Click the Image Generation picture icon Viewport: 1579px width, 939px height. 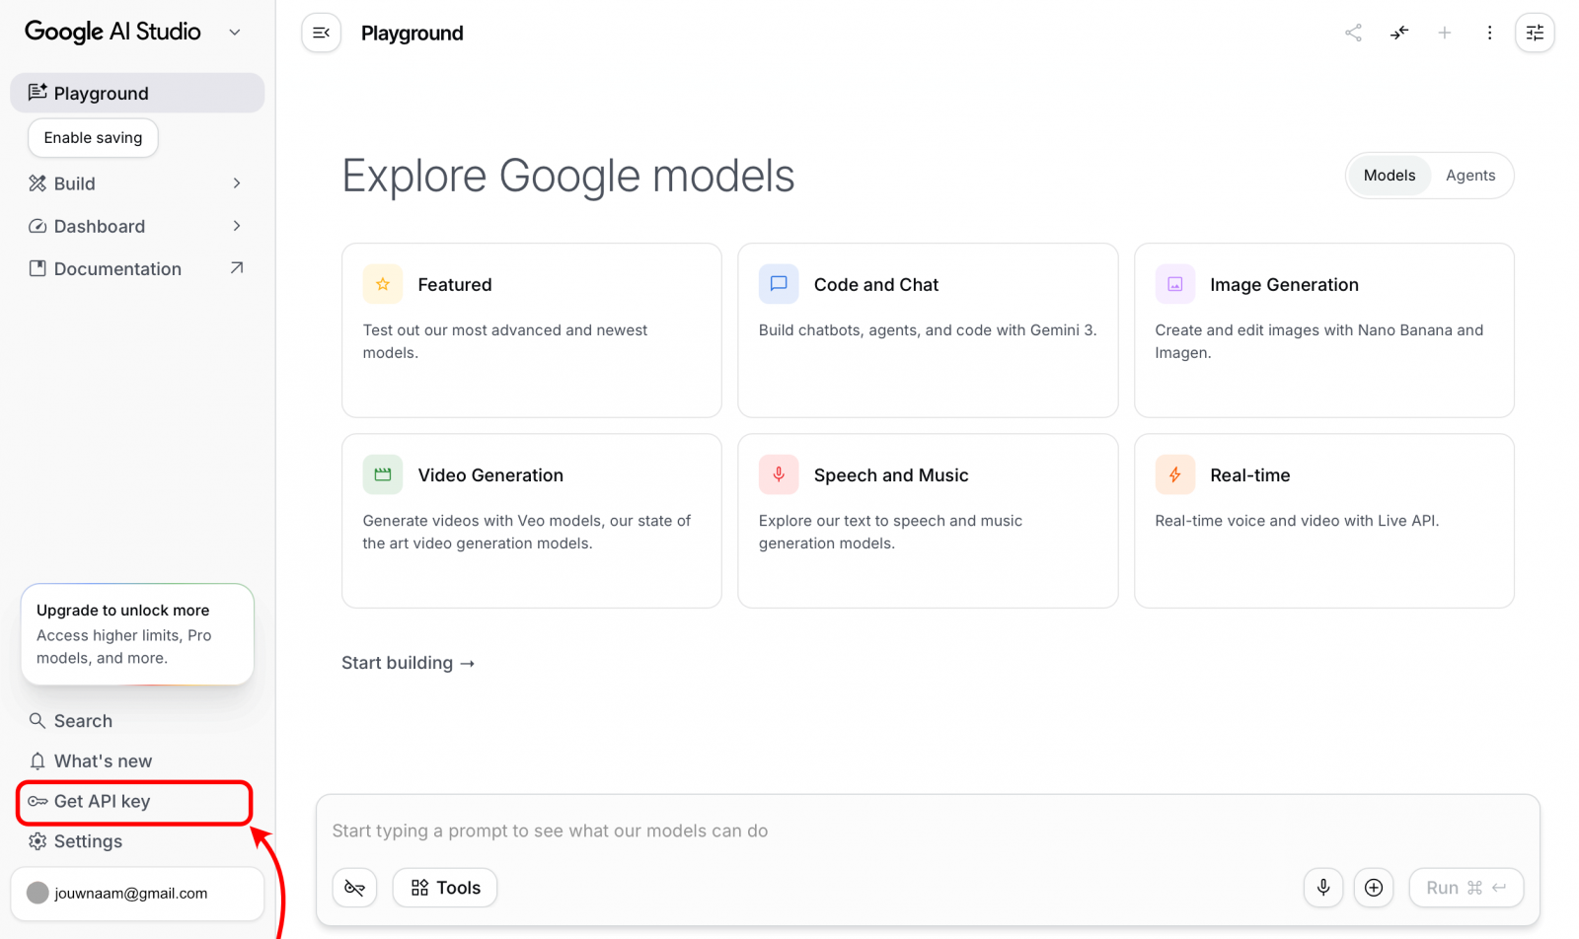(1175, 284)
